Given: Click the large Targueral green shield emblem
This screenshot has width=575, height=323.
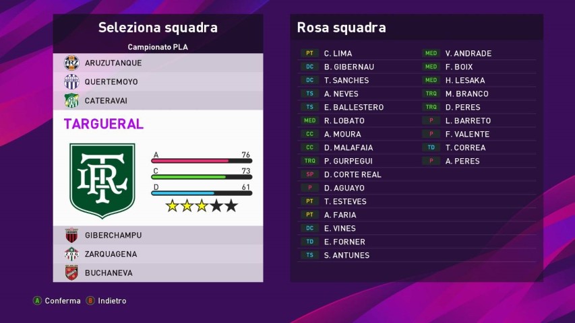Looking at the screenshot, I should (102, 180).
